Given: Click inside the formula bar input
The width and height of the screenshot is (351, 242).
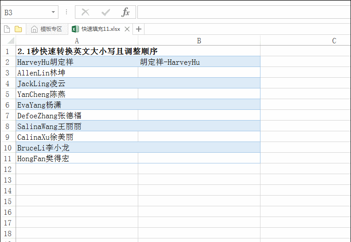Looking at the screenshot, I should (244, 12).
